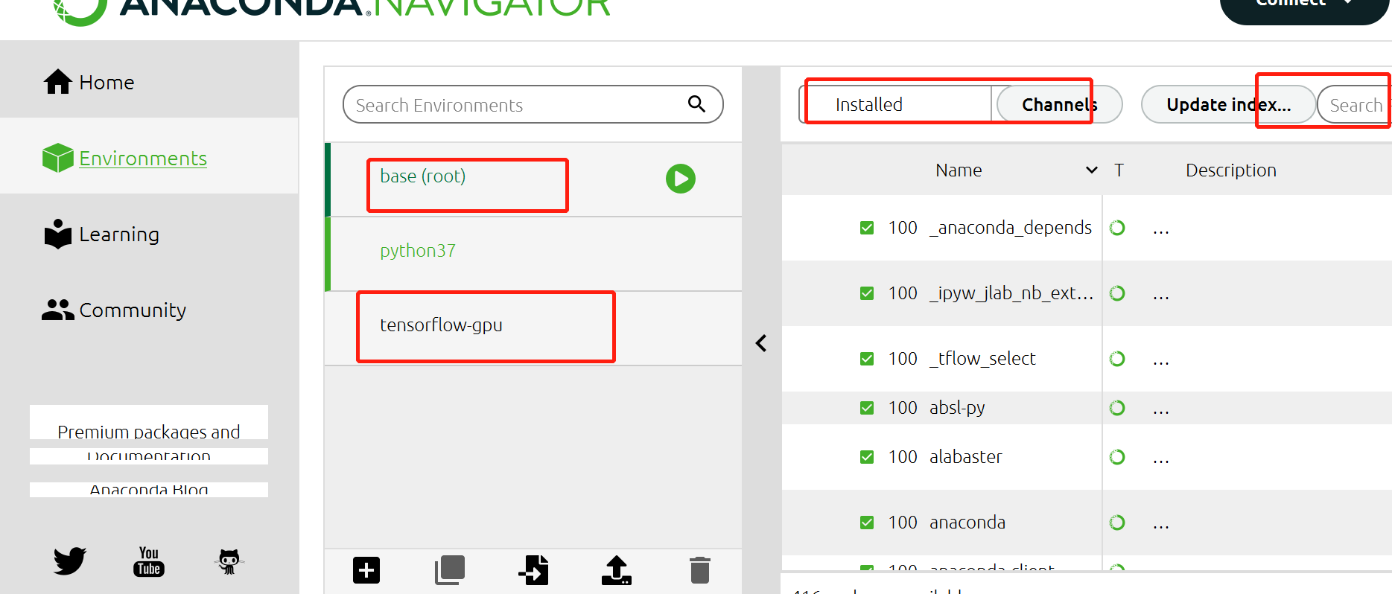This screenshot has width=1392, height=594.
Task: Toggle checkbox for _ipyw_jlab_nb_ext...
Action: pos(867,293)
